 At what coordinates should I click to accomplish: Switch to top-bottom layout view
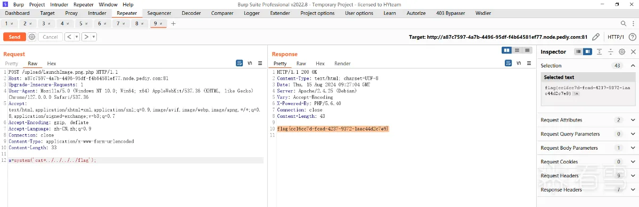point(517,50)
